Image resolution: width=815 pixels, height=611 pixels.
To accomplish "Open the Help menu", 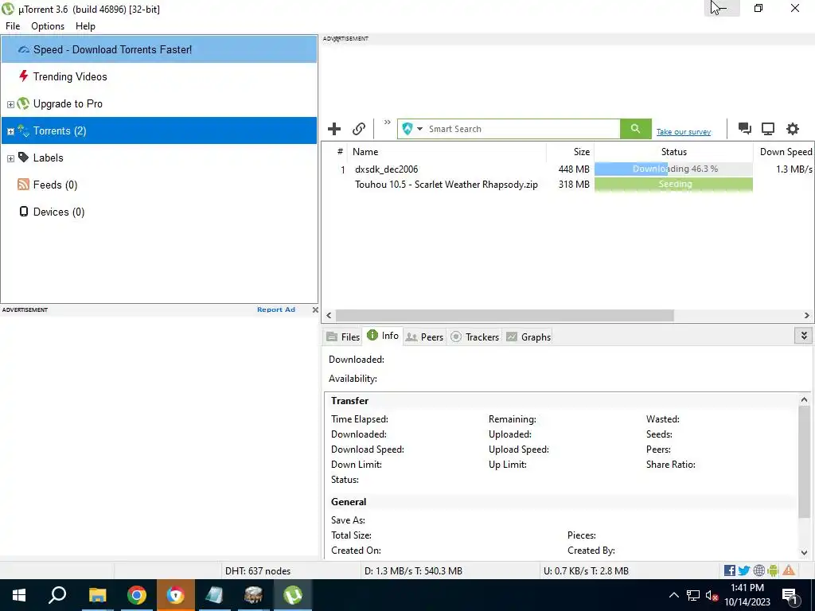I will click(85, 26).
